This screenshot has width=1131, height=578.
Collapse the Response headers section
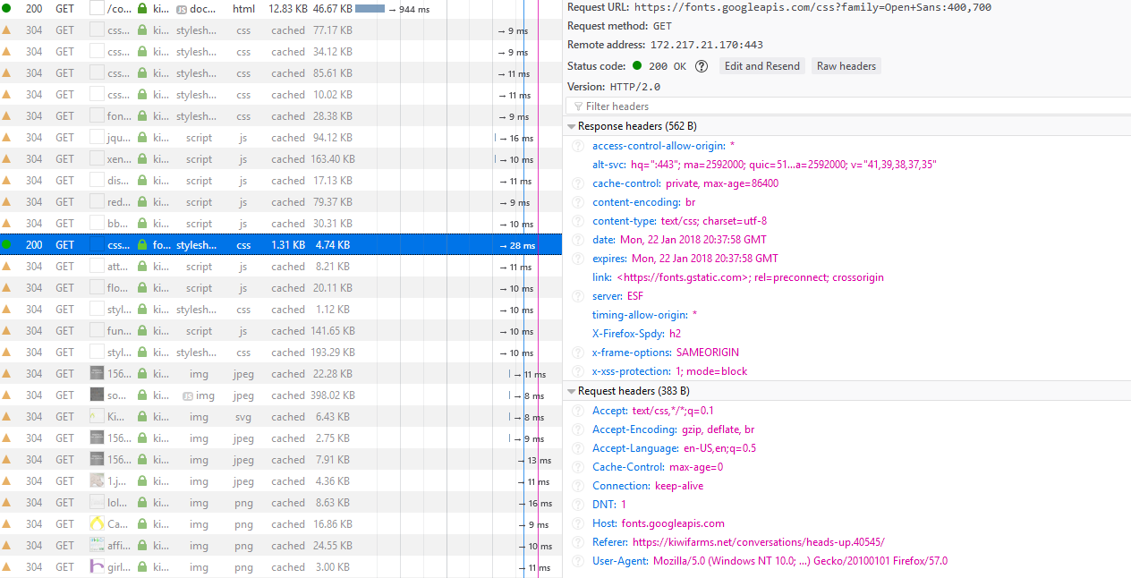[x=572, y=127]
